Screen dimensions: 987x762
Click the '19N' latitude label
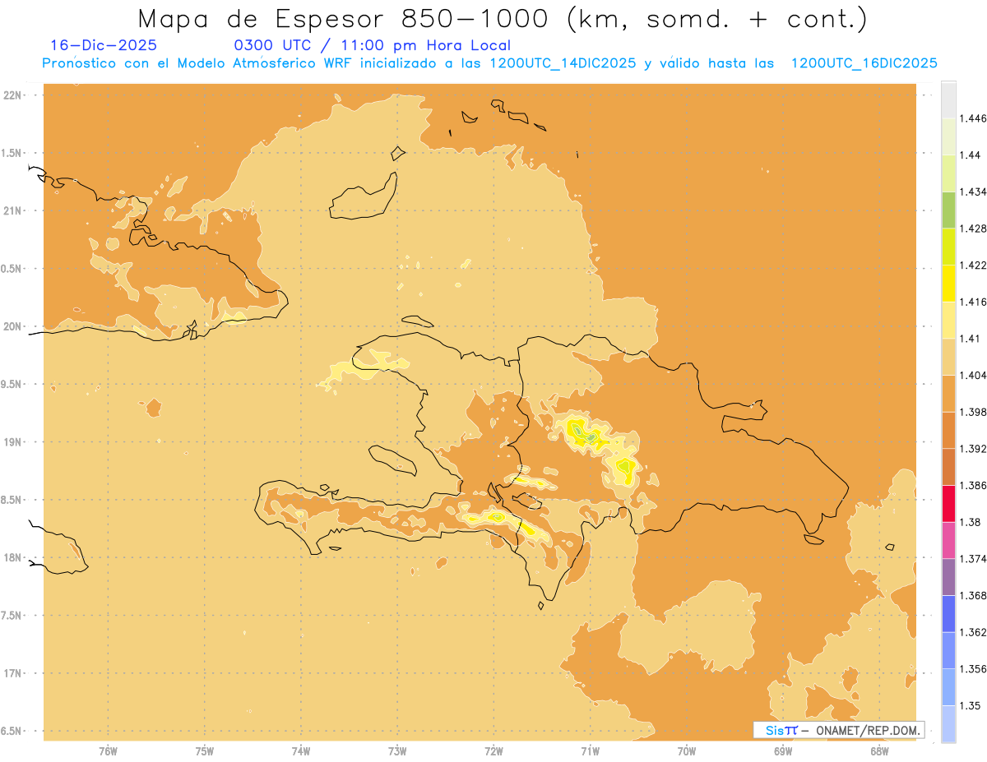coord(12,441)
